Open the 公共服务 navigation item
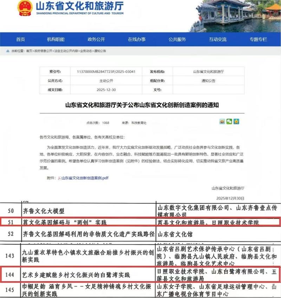 pyautogui.click(x=177, y=39)
